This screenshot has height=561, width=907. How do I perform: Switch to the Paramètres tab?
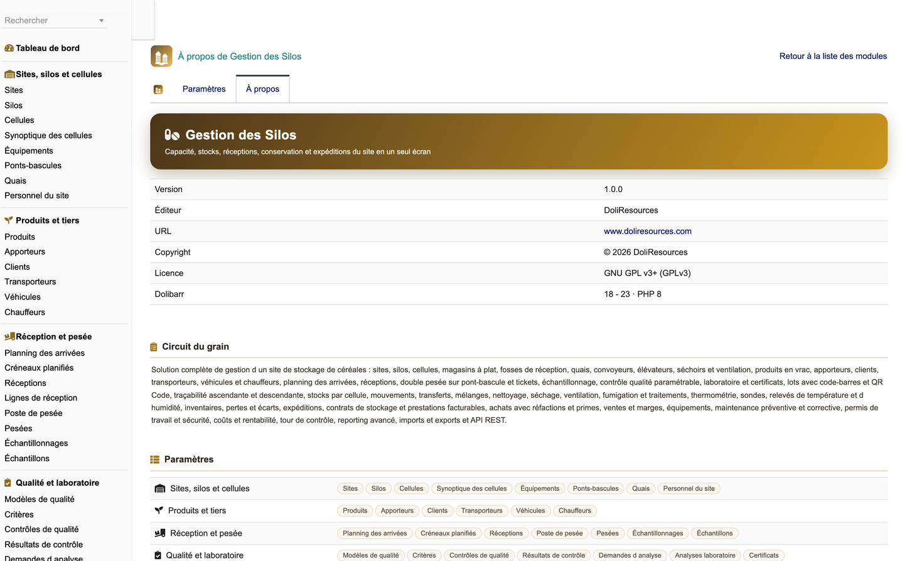tap(204, 89)
